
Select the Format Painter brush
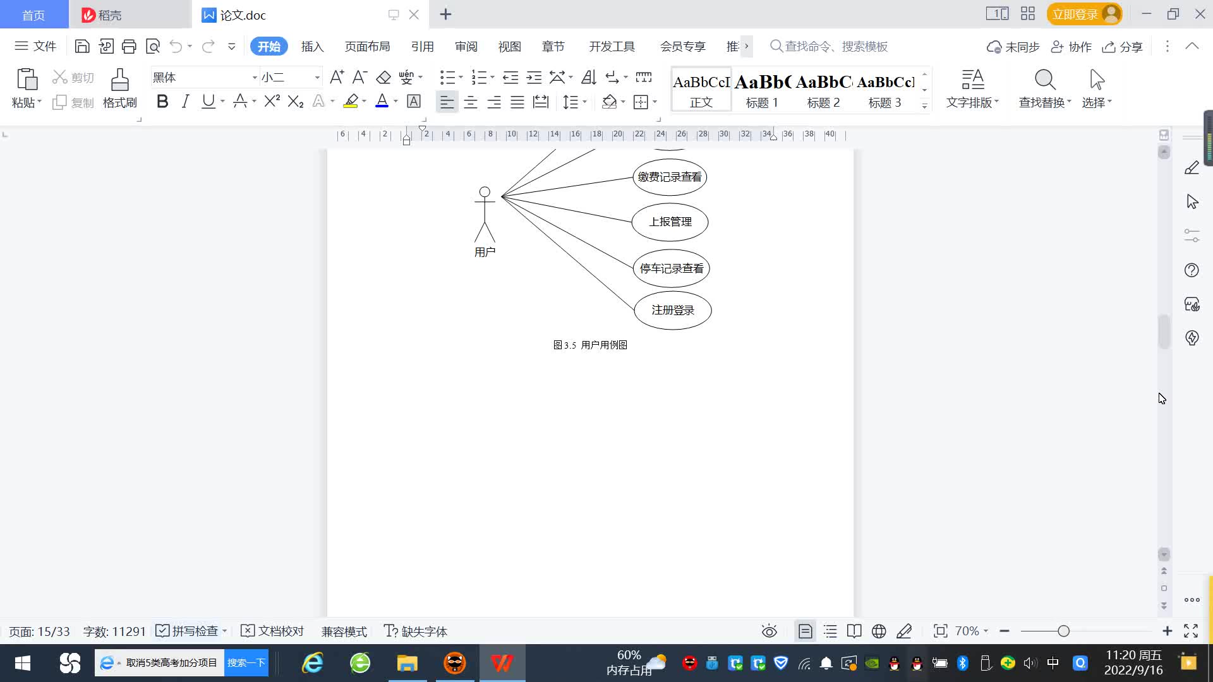coord(119,80)
